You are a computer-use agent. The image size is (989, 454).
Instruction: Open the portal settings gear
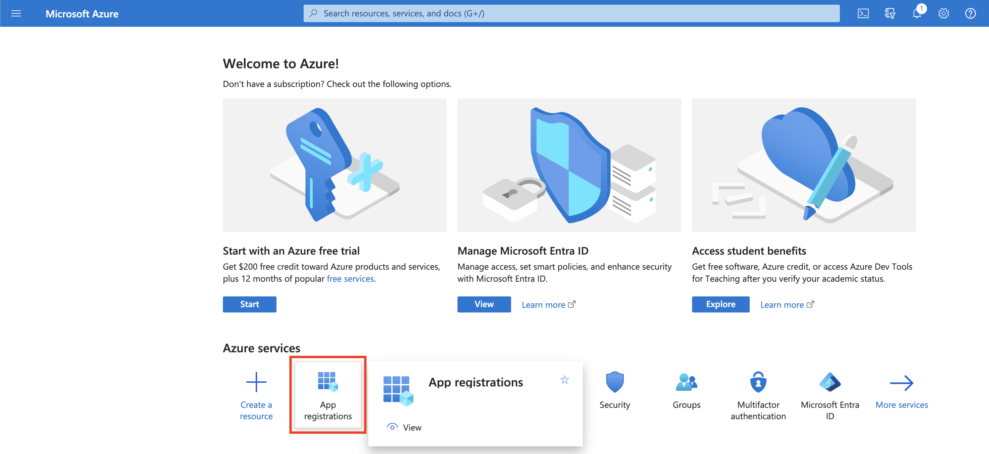(944, 14)
